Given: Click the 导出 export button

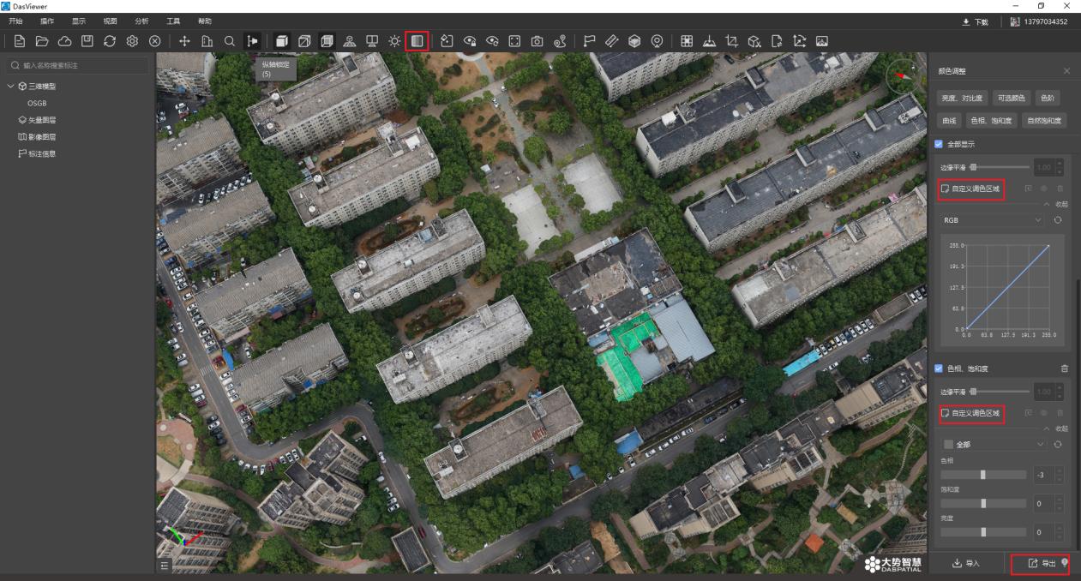Looking at the screenshot, I should pos(1041,563).
